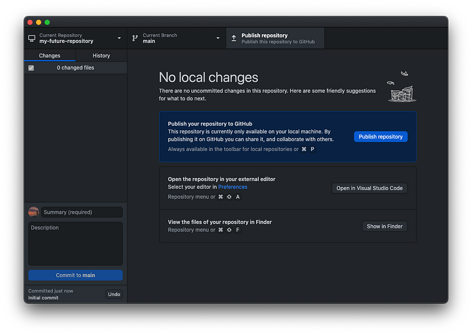The image size is (472, 335).
Task: Click the my-future-repository name text
Action: click(66, 41)
